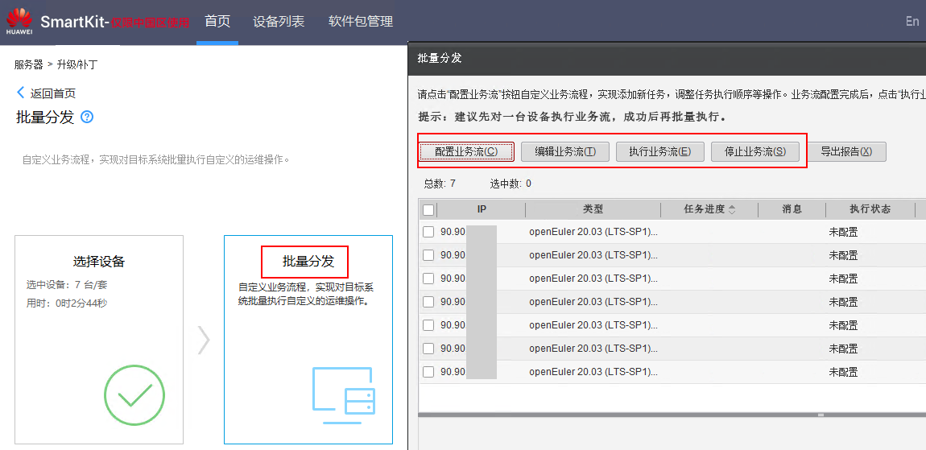Viewport: 926px width, 450px height.
Task: Check the third device row checkbox
Action: [428, 279]
